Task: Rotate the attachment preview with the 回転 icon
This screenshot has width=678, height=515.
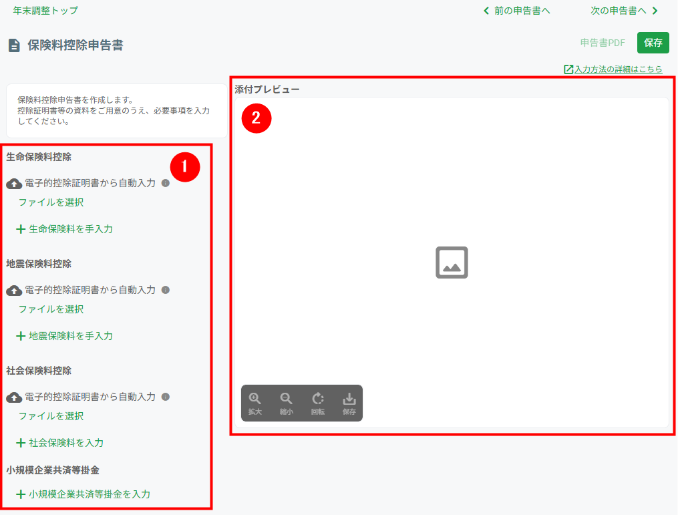Action: coord(317,398)
